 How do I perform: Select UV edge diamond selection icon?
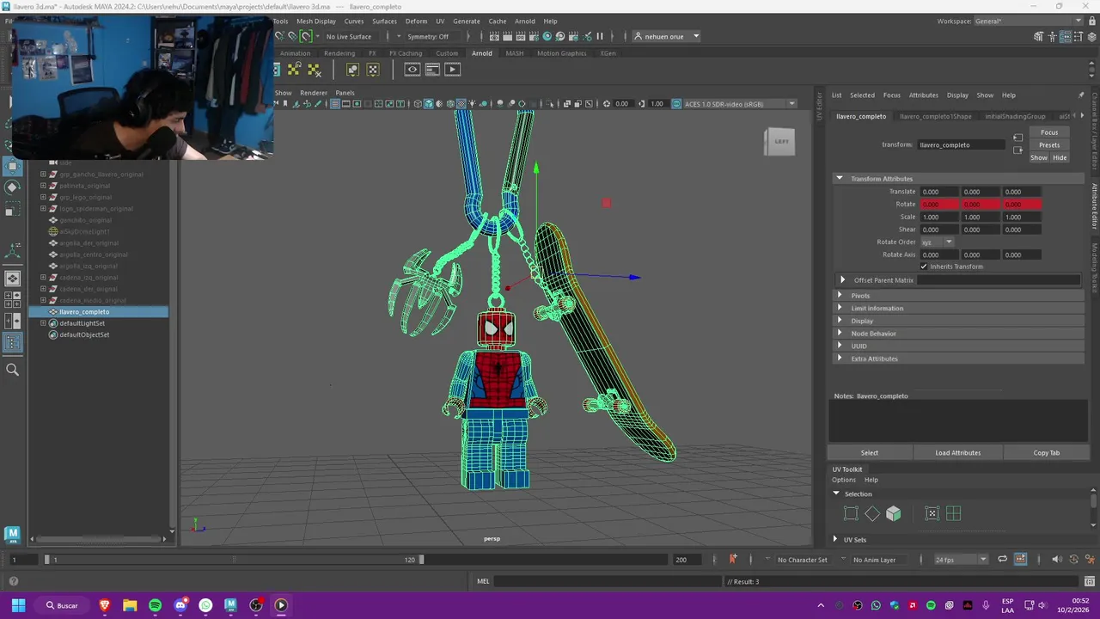(872, 513)
